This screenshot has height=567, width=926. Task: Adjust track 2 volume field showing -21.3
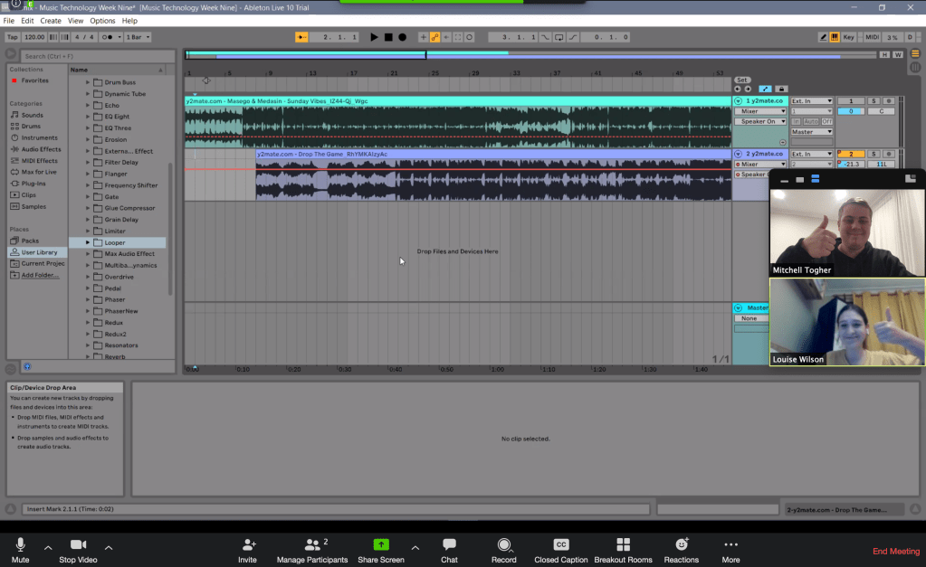[851, 165]
